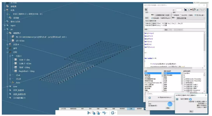Click the 'for i while i<=N' script line
This screenshot has width=212, height=116.
tap(150, 58)
